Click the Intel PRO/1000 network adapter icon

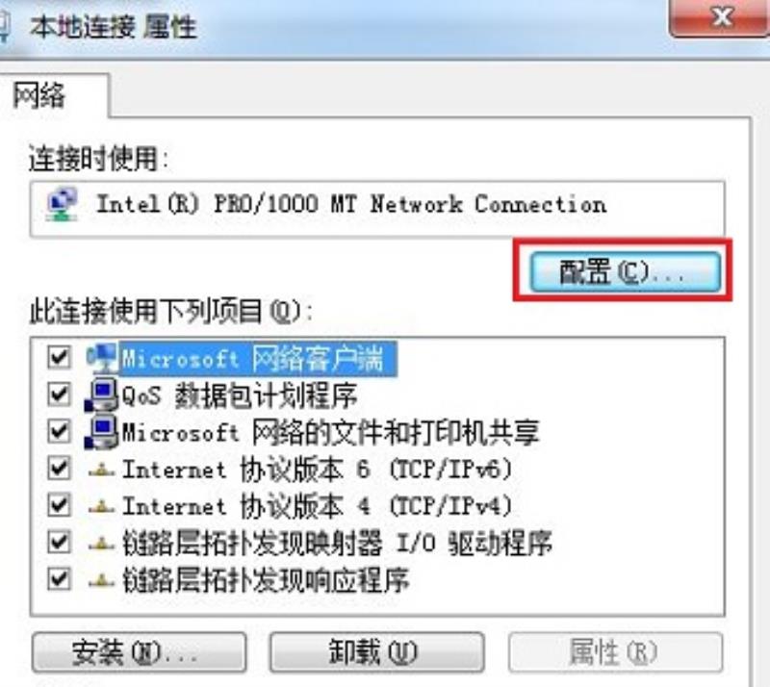pos(62,204)
